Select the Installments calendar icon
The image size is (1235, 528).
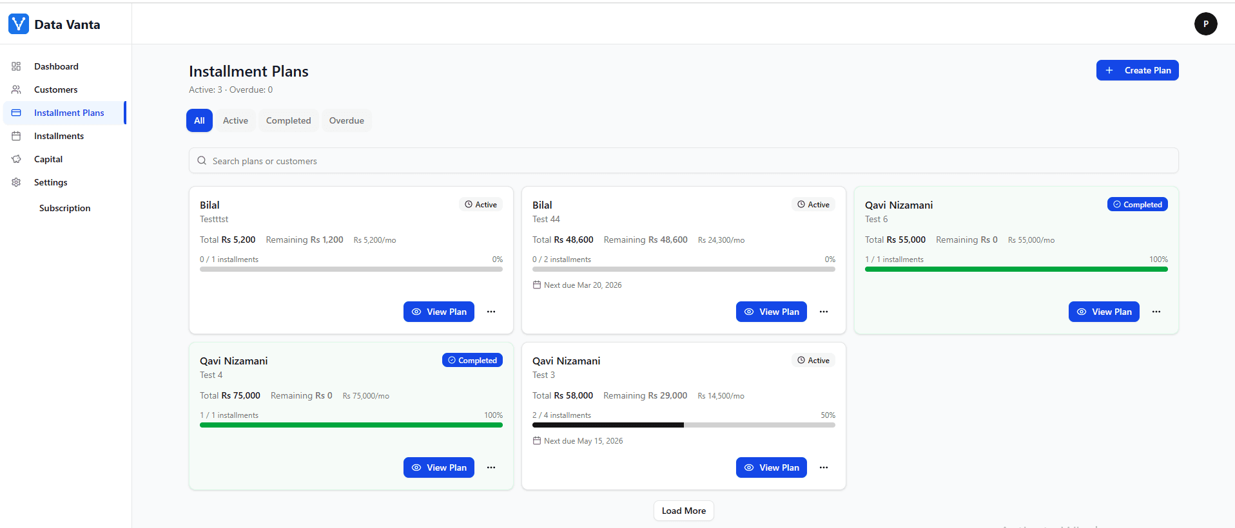(16, 136)
